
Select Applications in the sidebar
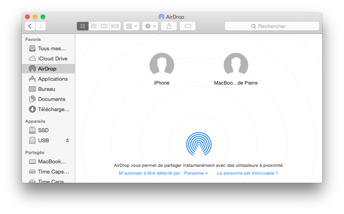coord(53,79)
